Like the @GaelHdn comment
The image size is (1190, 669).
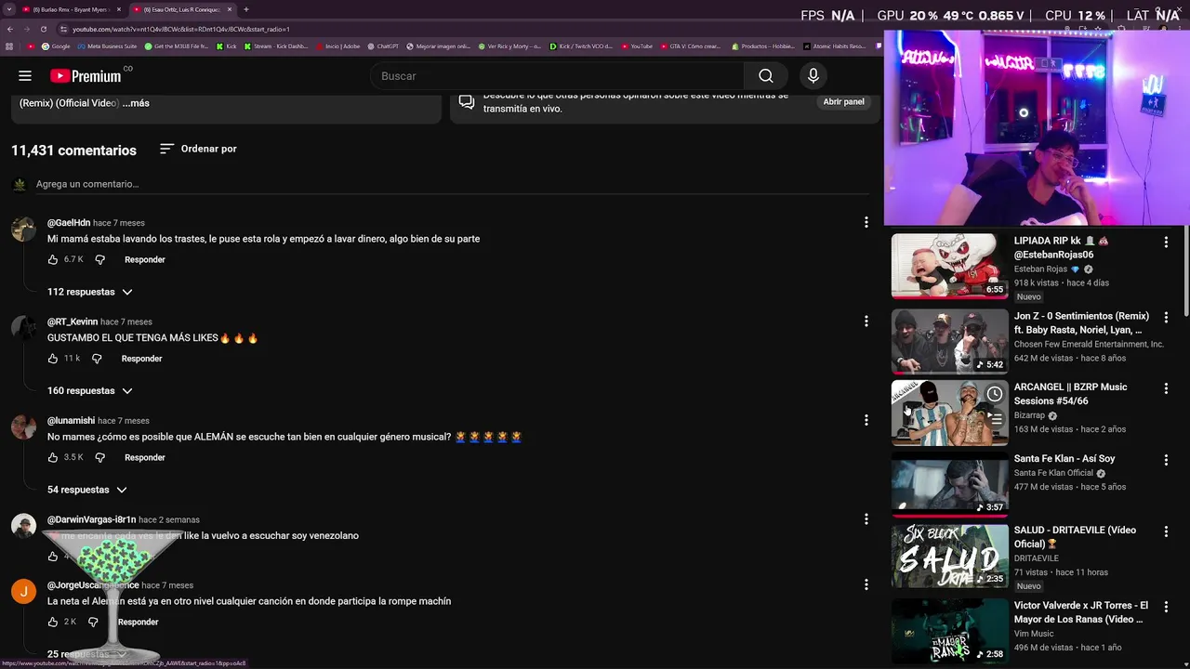[x=53, y=260]
